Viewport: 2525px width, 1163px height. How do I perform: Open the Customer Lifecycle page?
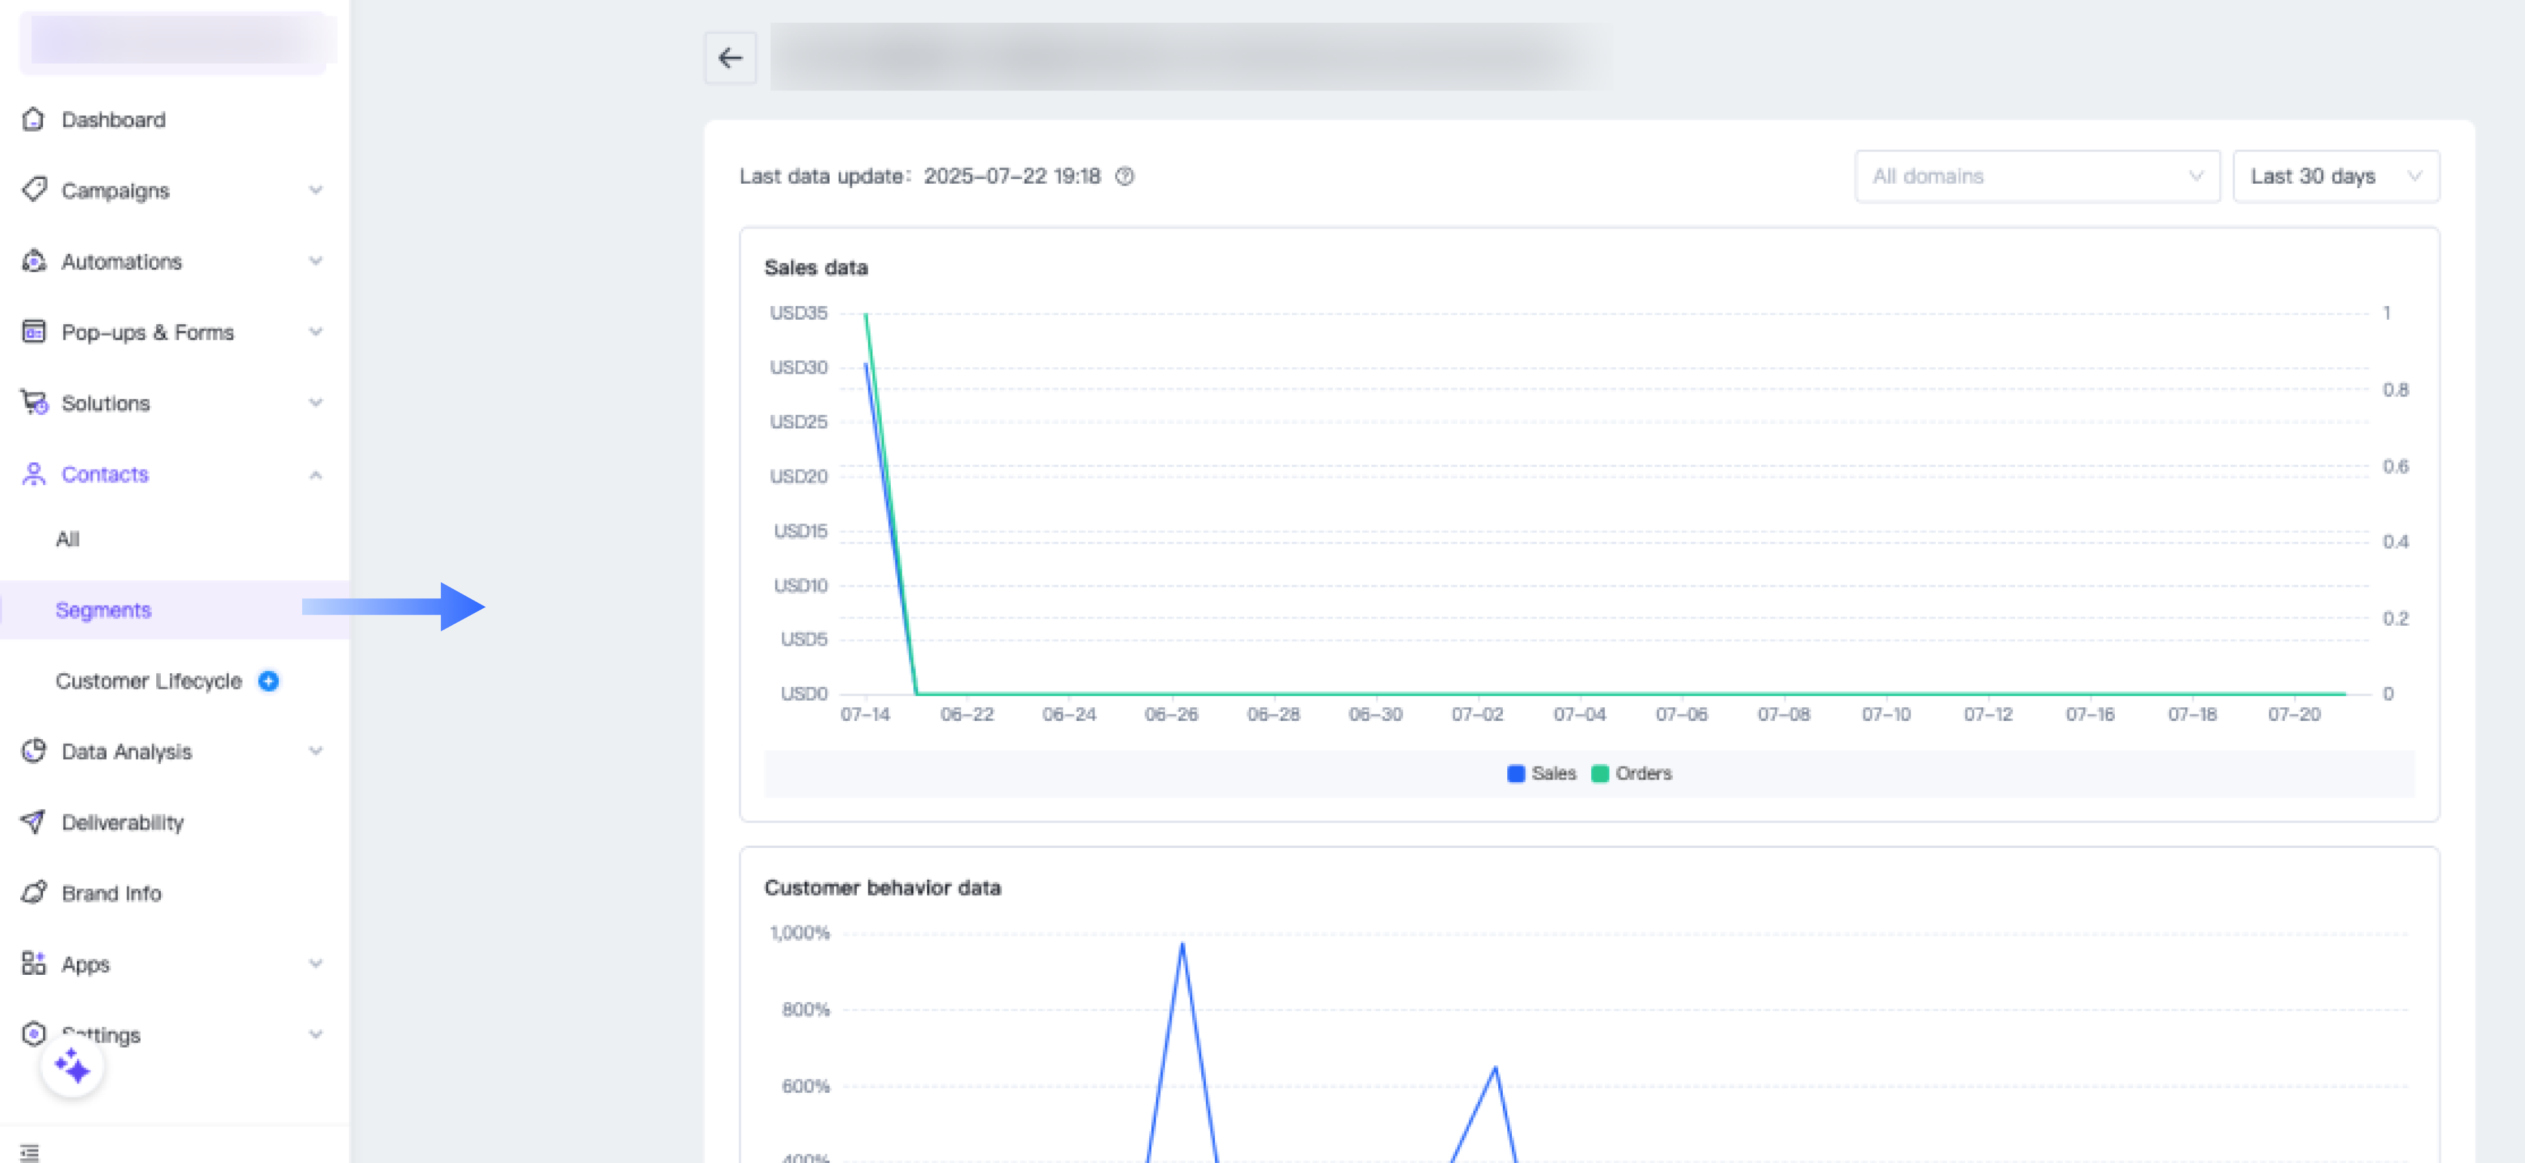[x=148, y=680]
